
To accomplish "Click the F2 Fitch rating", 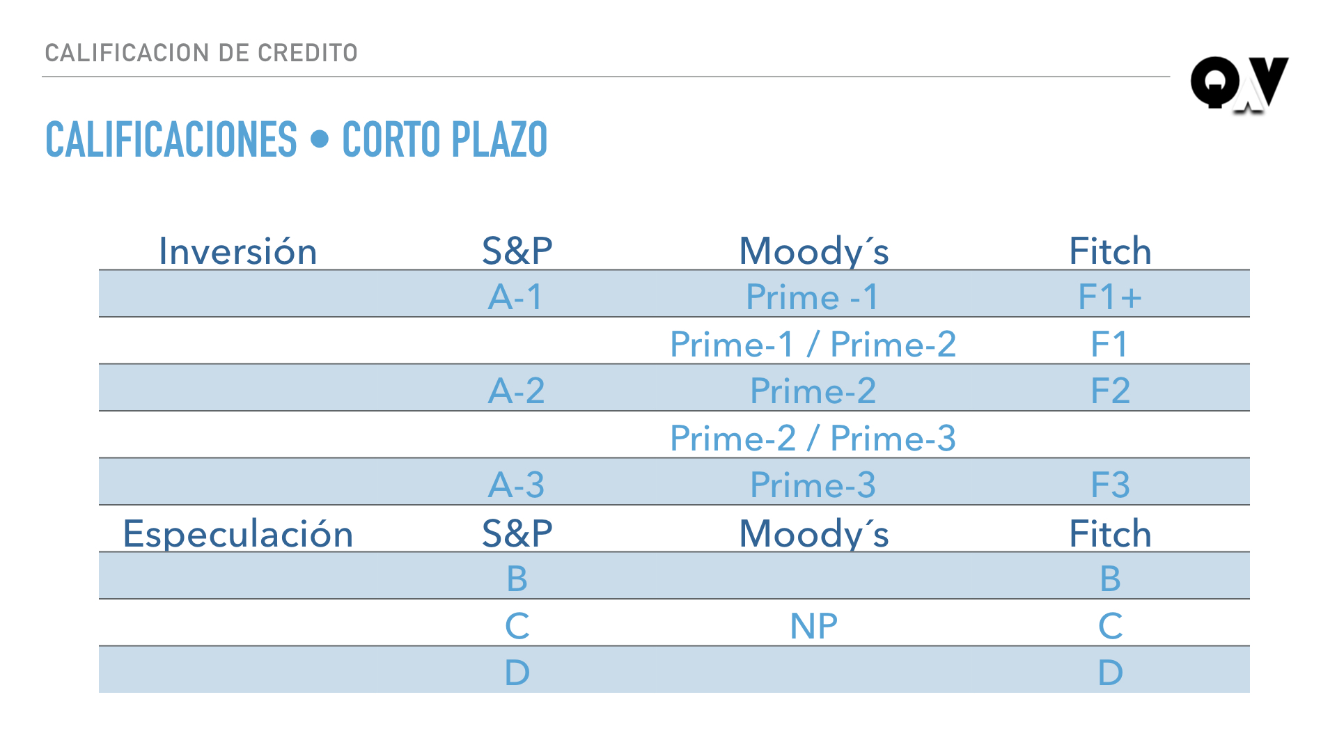I will pos(1110,391).
